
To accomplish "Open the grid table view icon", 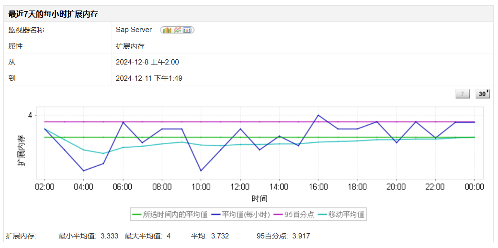I will coord(187,30).
